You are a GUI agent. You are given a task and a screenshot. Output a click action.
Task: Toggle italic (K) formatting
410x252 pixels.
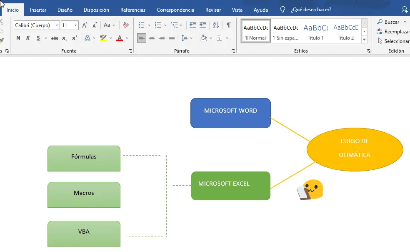[x=28, y=38]
